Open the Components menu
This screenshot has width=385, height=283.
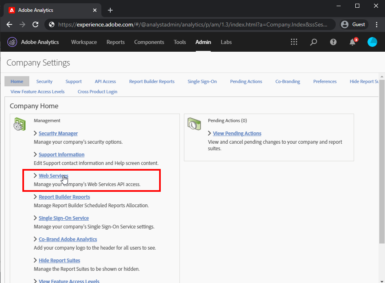tap(149, 42)
